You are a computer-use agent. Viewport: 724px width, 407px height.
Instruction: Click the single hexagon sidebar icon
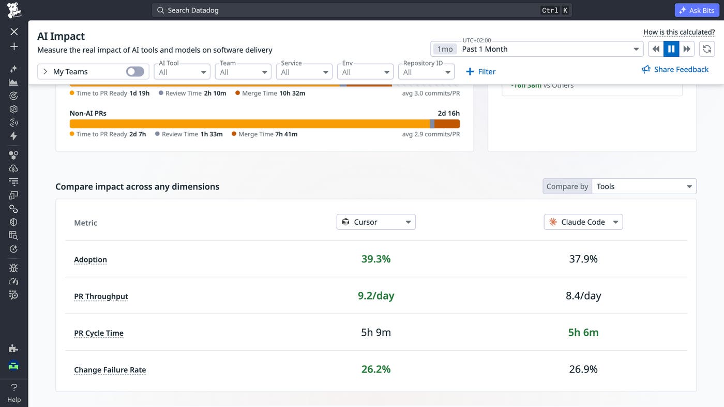click(x=14, y=109)
